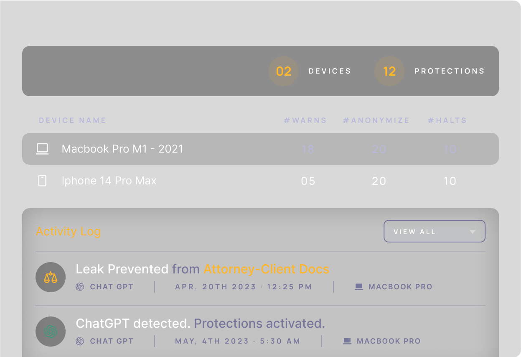Click laptop icon next to Macbook Pro in Leak Prevented row
The width and height of the screenshot is (521, 357).
click(x=358, y=287)
